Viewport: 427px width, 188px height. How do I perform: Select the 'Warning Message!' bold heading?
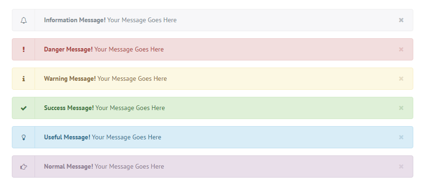click(x=70, y=79)
